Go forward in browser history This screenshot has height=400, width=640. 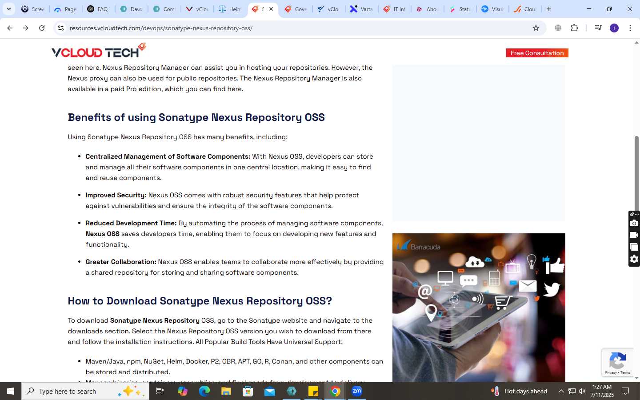[x=26, y=28]
